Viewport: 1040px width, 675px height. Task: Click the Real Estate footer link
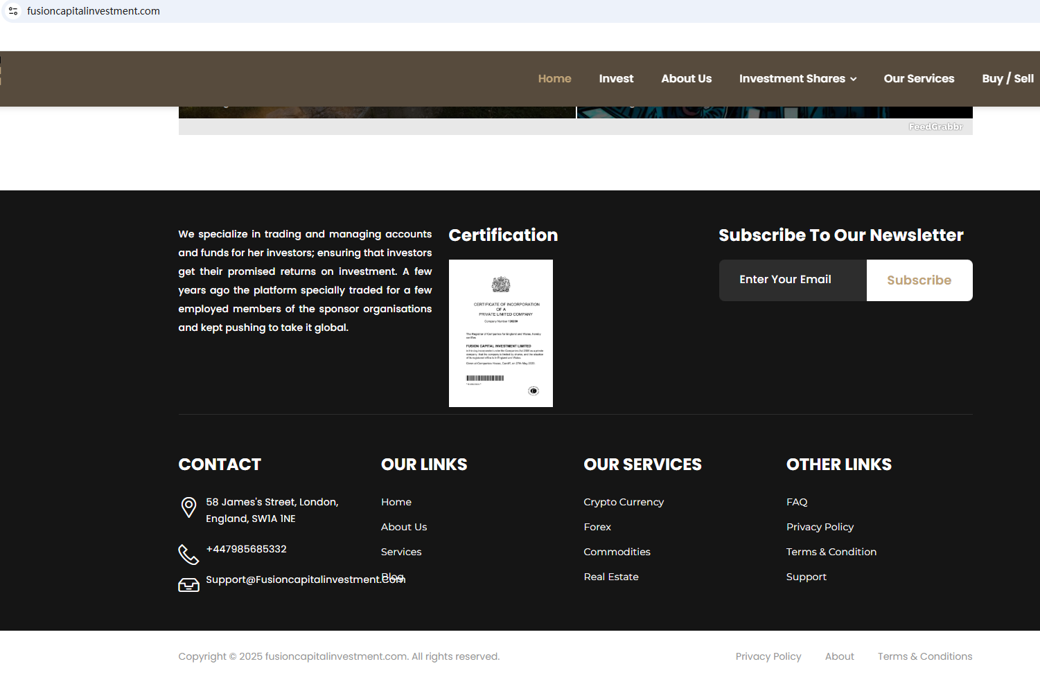click(611, 577)
